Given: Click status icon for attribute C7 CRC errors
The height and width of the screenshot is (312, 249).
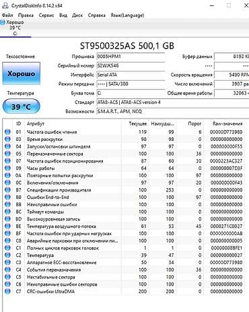Looking at the screenshot, I should [7, 291].
